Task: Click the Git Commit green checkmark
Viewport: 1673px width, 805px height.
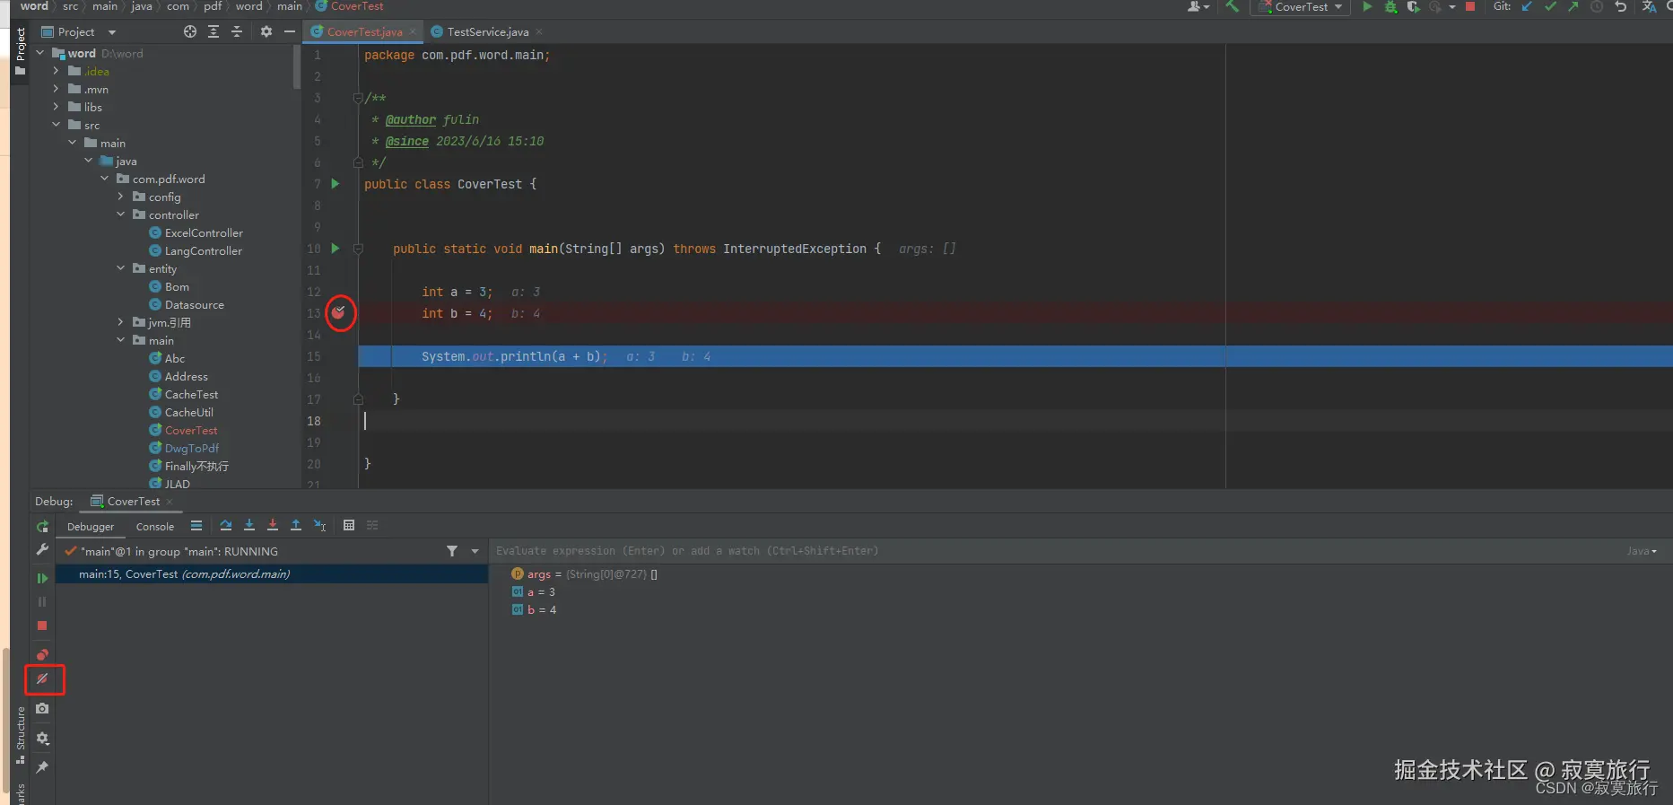Action: tap(1550, 6)
